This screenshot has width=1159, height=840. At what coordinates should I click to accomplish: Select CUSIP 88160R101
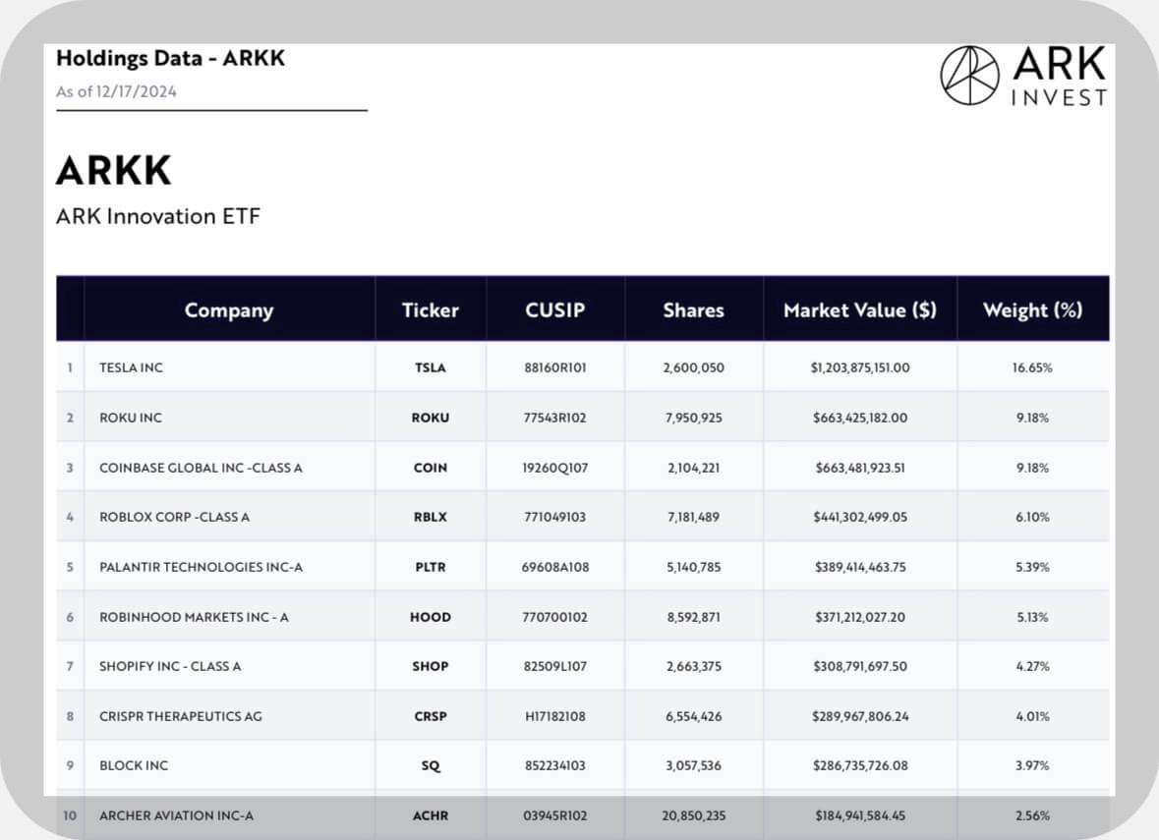pos(555,367)
